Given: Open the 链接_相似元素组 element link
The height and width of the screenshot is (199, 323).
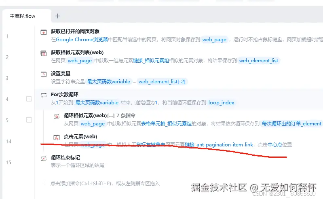Looking at the screenshot, I should click(x=151, y=61).
